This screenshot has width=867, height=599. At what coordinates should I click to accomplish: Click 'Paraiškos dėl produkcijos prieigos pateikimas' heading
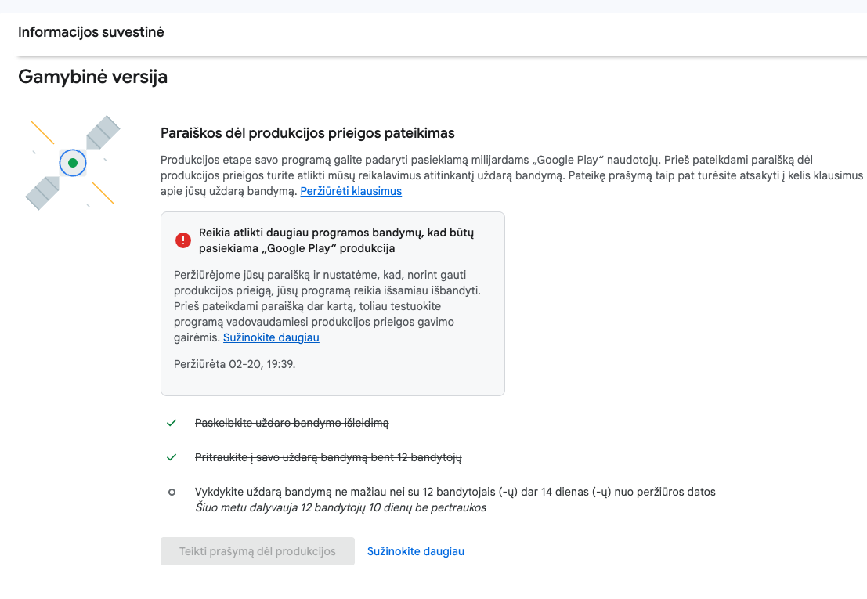(x=307, y=133)
